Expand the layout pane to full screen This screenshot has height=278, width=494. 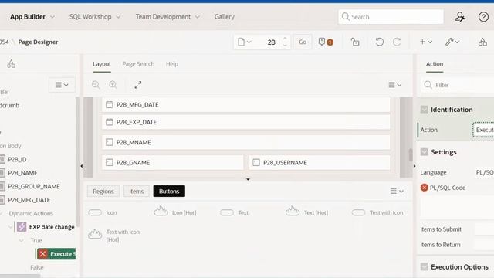[138, 85]
